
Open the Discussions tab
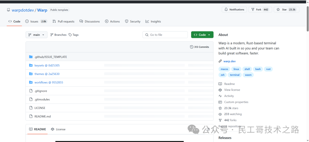click(x=90, y=21)
